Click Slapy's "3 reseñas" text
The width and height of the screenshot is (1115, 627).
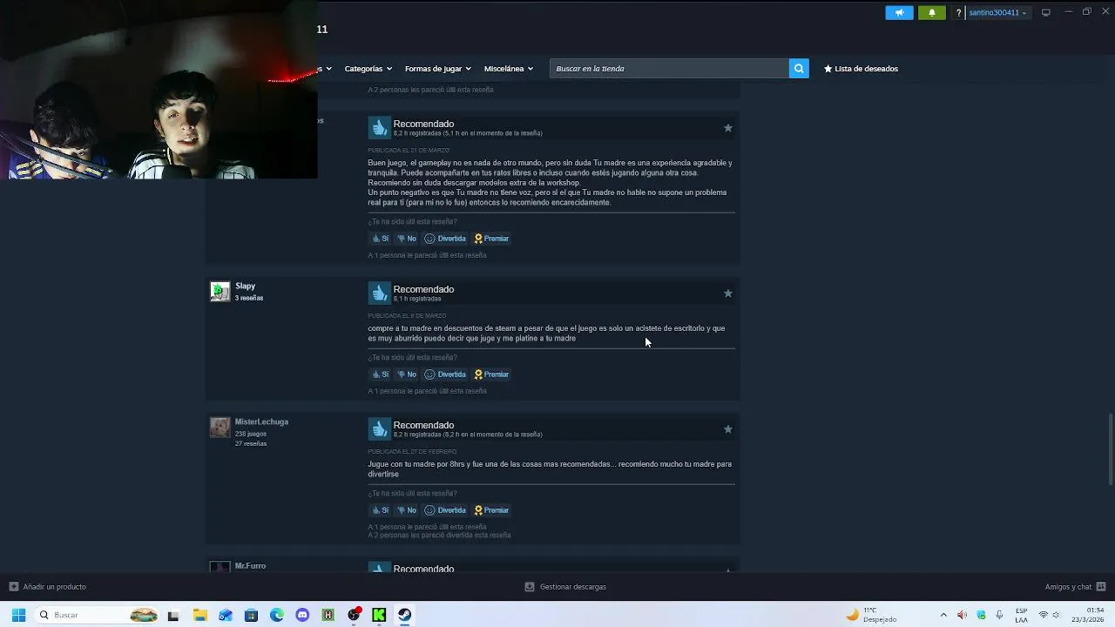[248, 298]
